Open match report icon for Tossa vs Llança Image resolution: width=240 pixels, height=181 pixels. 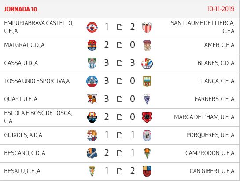(119, 81)
